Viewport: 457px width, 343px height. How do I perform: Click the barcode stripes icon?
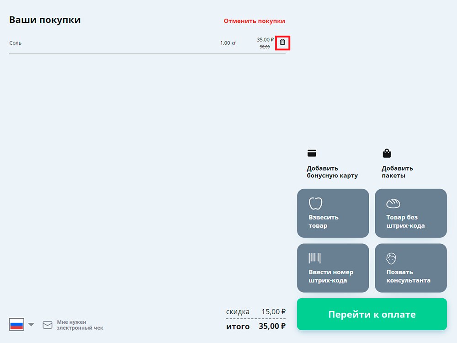[x=314, y=258]
